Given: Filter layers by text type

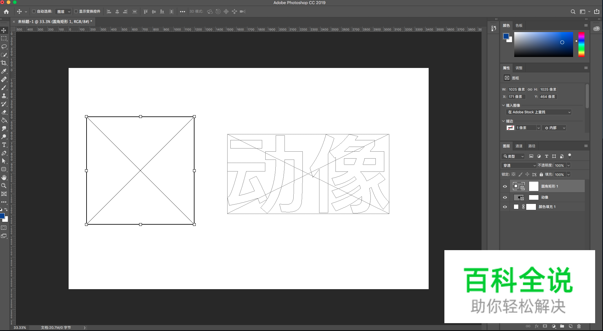Looking at the screenshot, I should point(547,156).
